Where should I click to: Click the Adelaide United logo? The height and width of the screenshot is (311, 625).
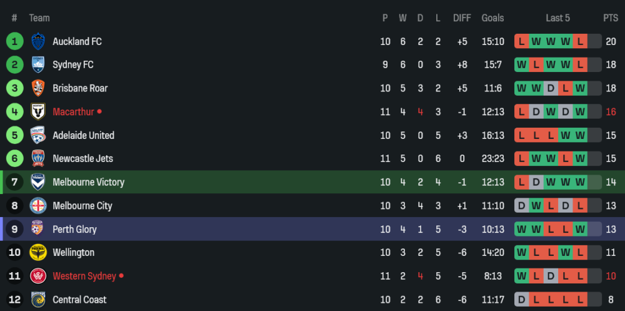[39, 135]
